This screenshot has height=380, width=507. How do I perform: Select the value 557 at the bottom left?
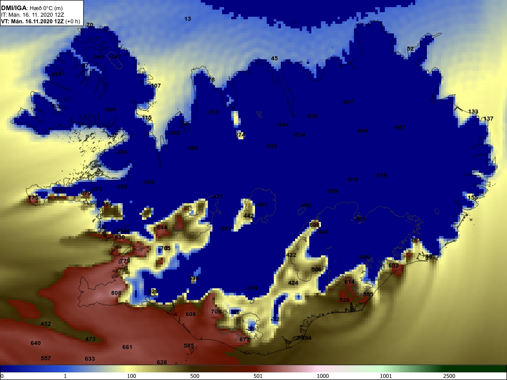click(x=46, y=358)
